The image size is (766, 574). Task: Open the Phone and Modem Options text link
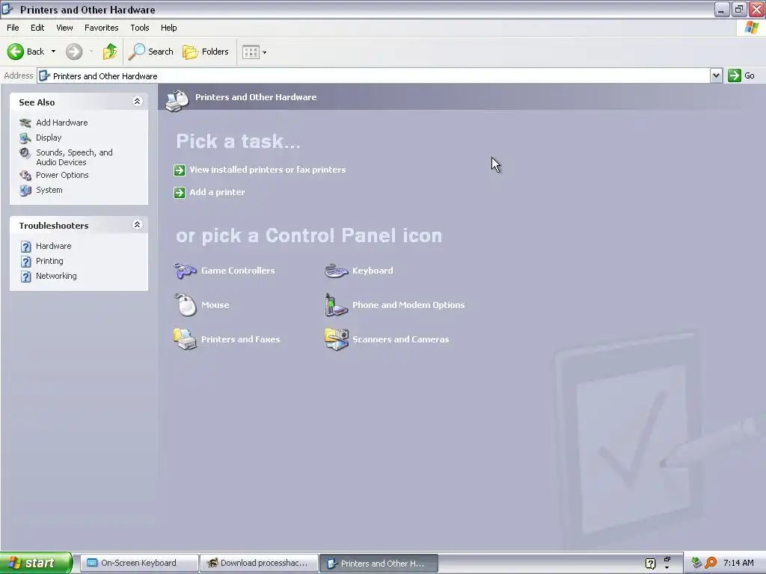[x=408, y=305]
